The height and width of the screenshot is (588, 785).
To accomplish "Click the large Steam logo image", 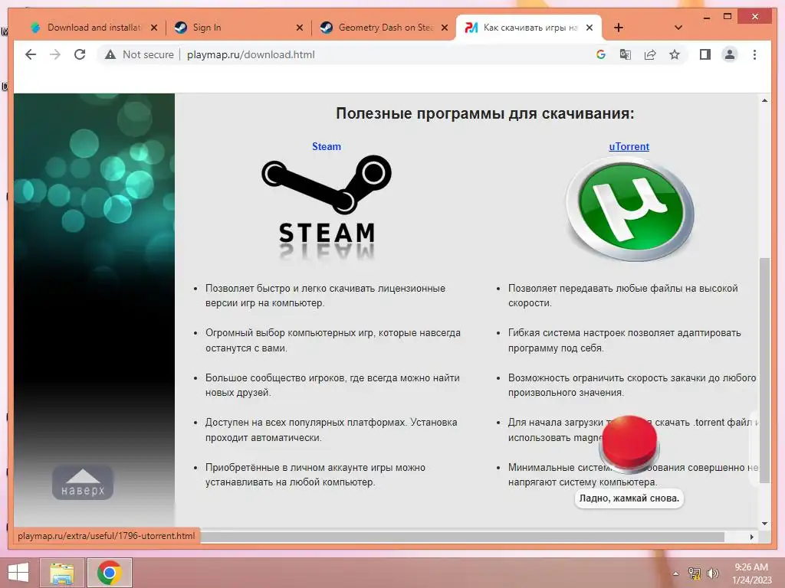I will pos(327,206).
